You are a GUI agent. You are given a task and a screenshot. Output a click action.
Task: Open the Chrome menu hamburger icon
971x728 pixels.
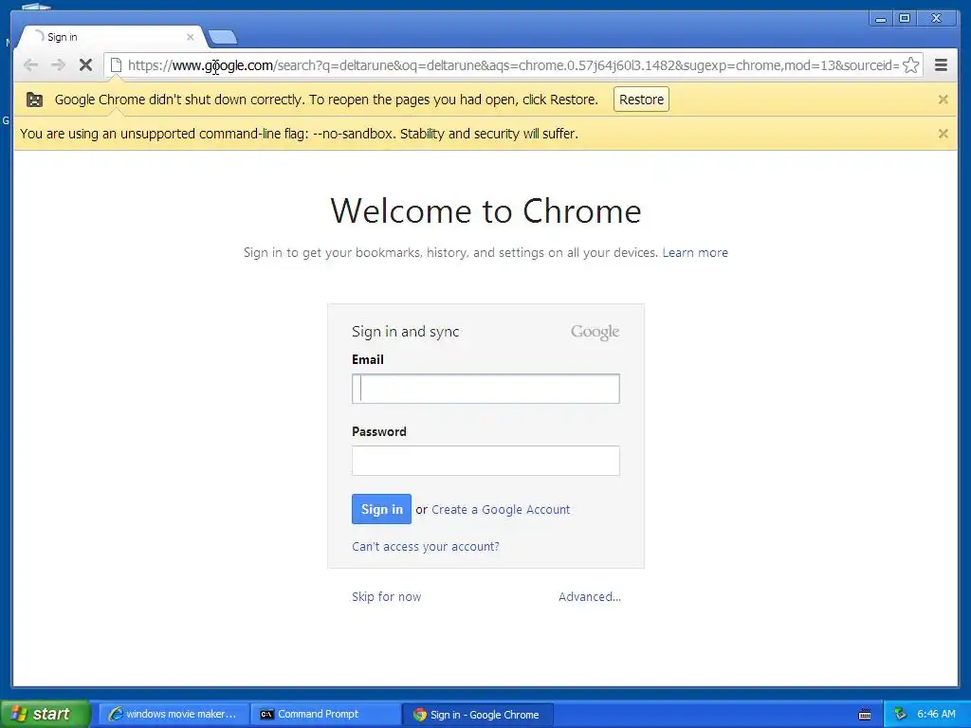pos(941,65)
